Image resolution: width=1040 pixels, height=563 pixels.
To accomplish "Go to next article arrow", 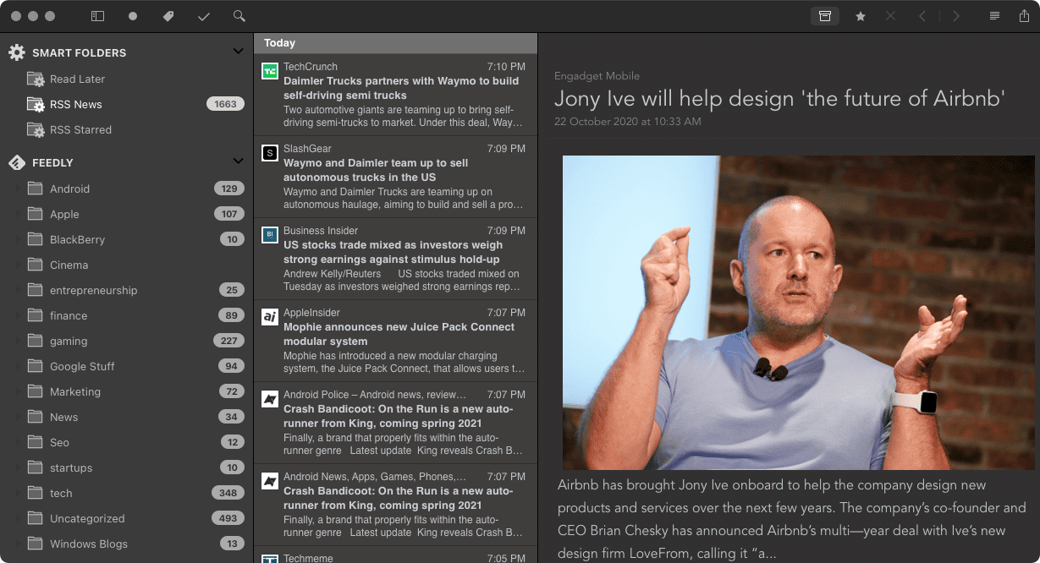I will 956,16.
